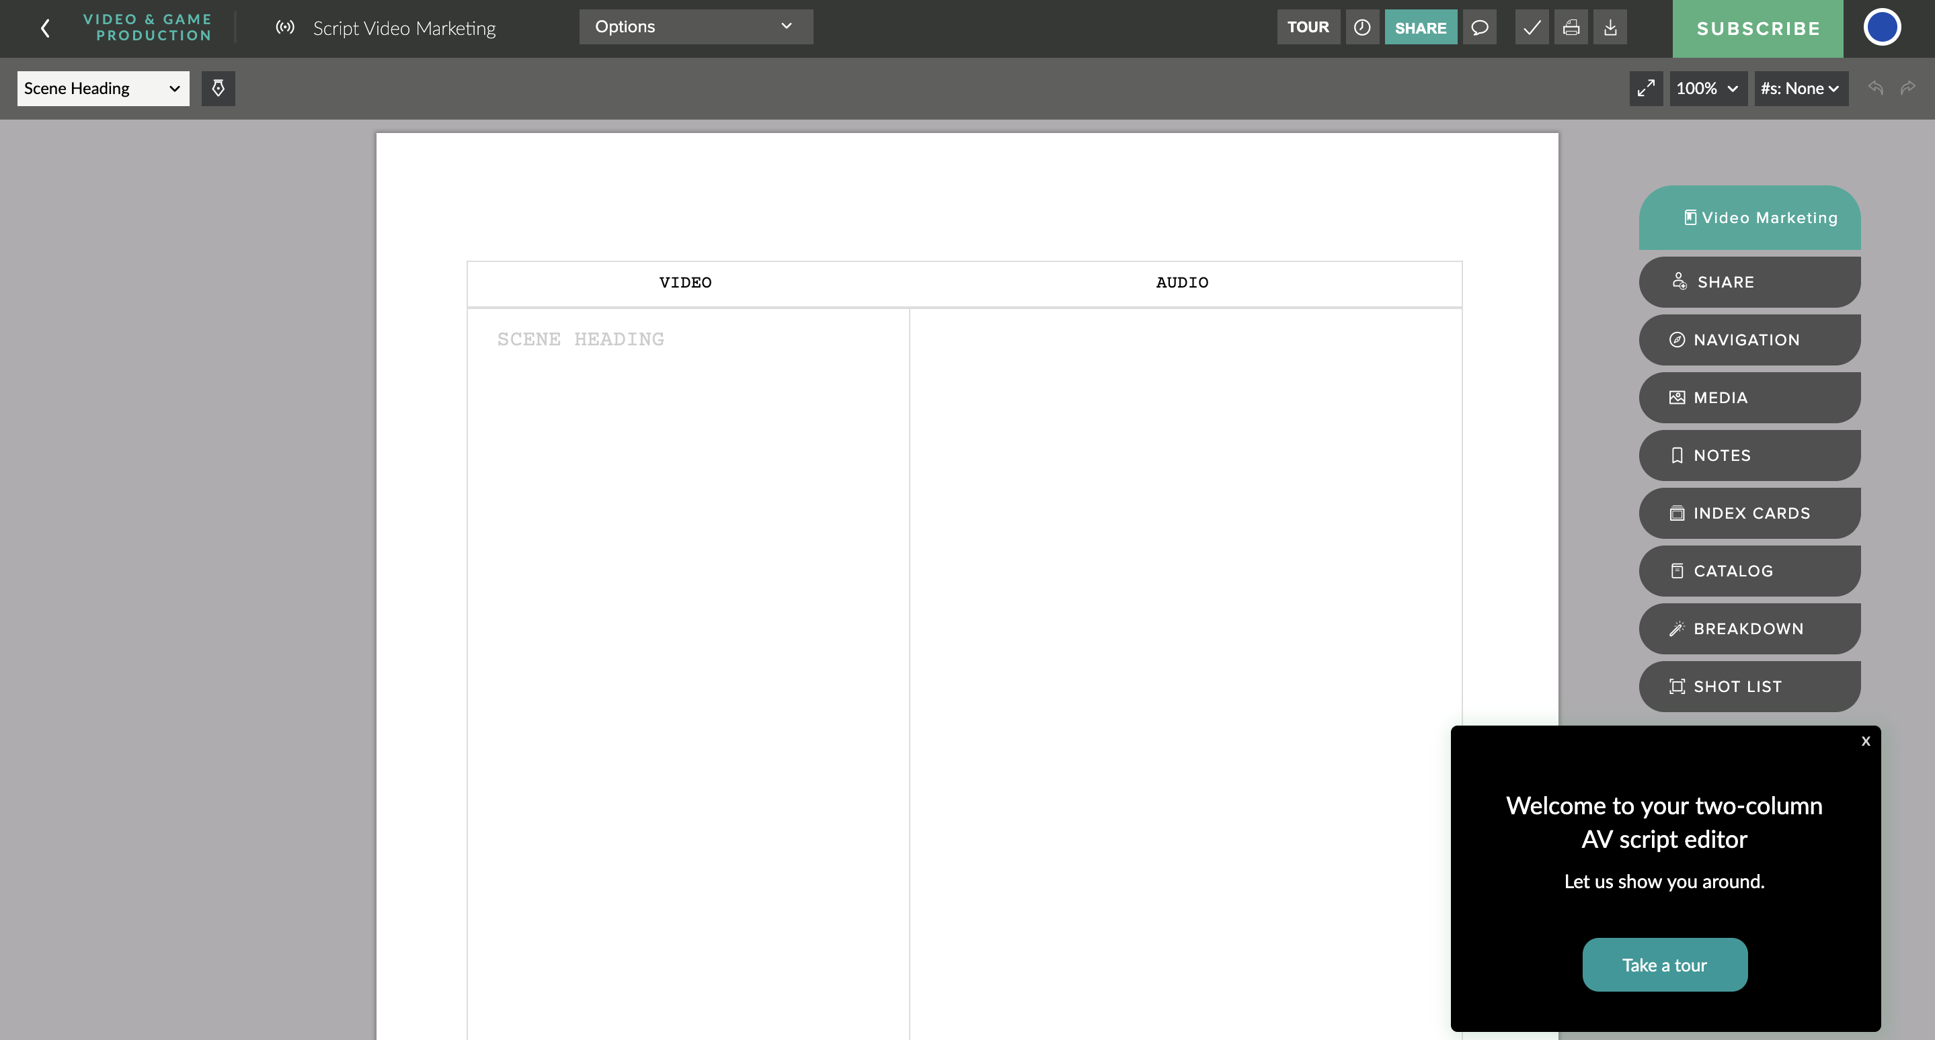The image size is (1935, 1040).
Task: Undo the last action
Action: (1876, 88)
